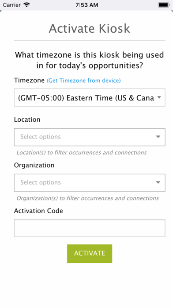Click the Location field label
The image size is (173, 308).
tap(27, 119)
